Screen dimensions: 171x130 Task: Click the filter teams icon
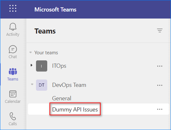click(x=160, y=30)
